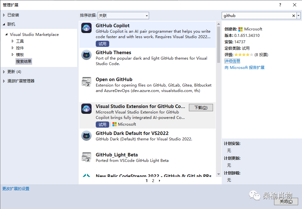
Task: Click the 计划卸载 heading
Action: coord(232,173)
